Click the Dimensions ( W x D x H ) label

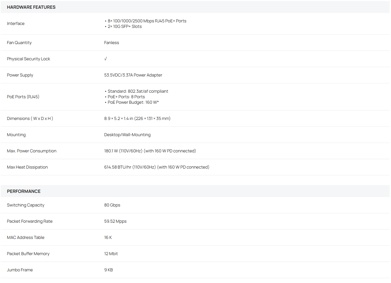click(x=30, y=118)
